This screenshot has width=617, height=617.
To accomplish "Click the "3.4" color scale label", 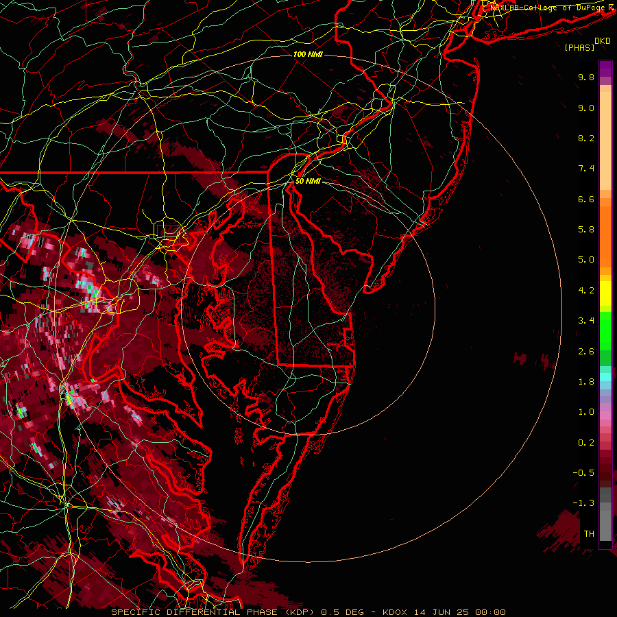I will coord(586,321).
